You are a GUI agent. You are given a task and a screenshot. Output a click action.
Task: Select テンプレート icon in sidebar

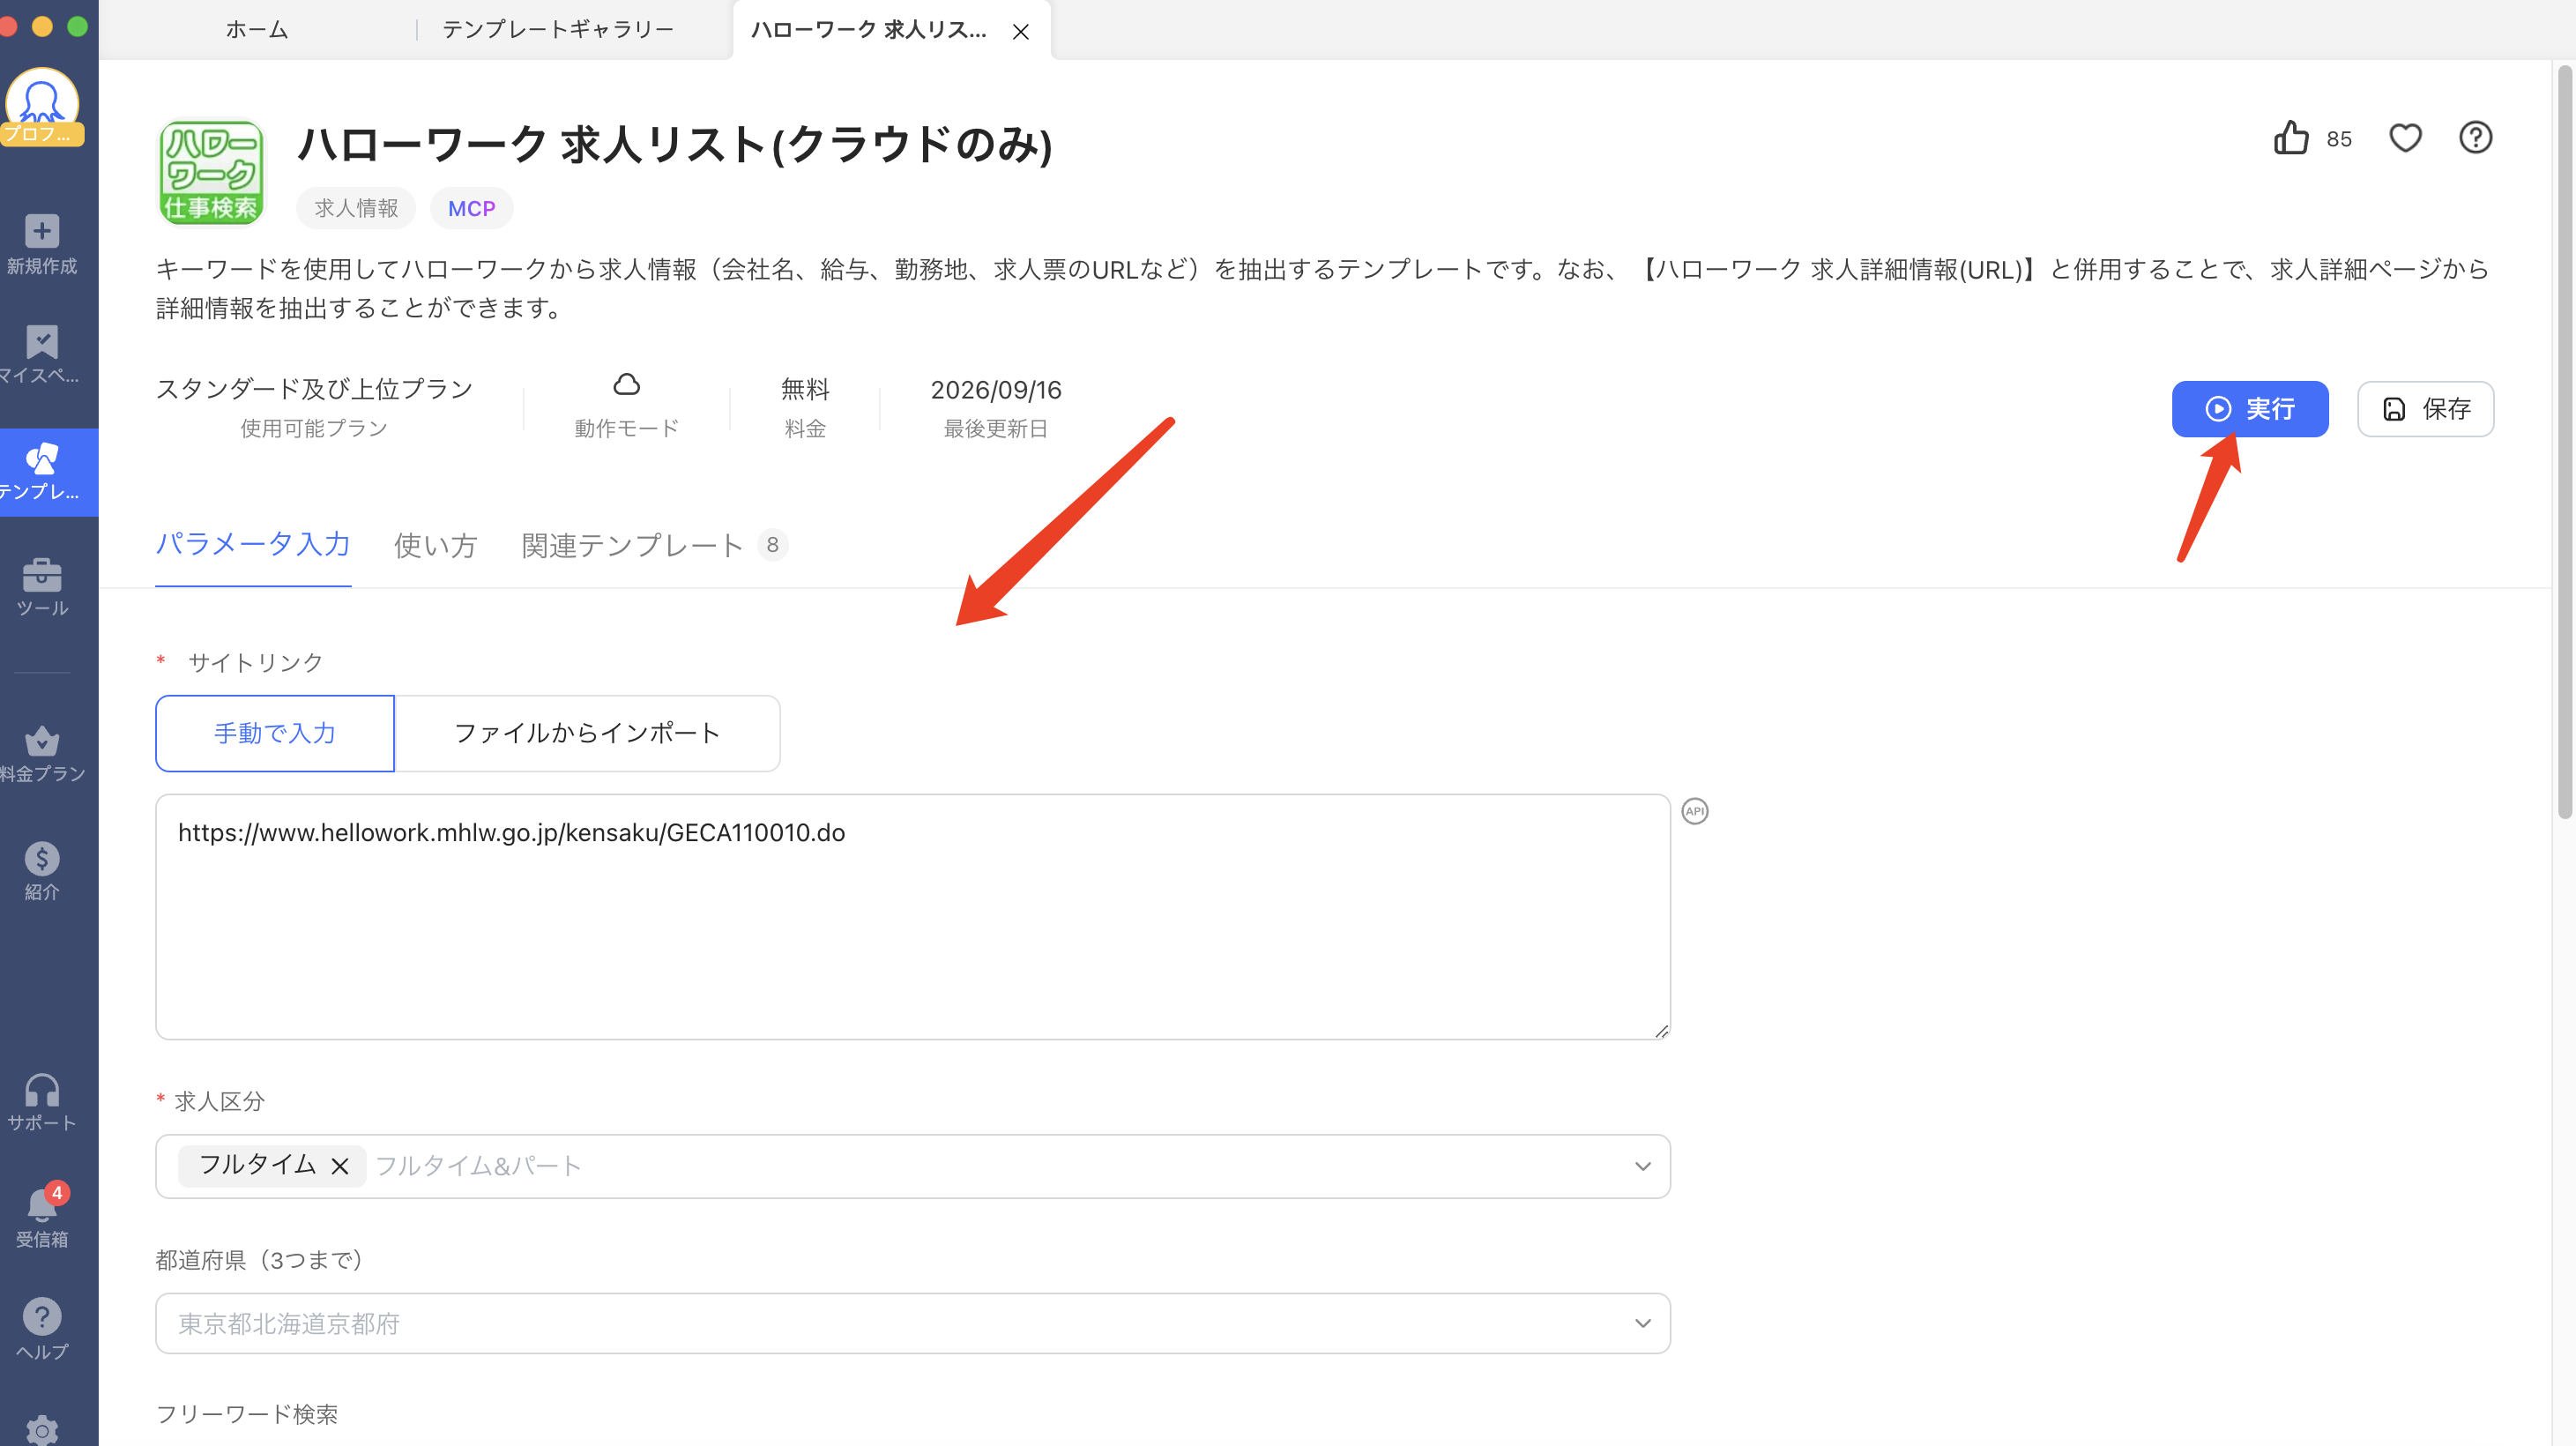(x=42, y=458)
